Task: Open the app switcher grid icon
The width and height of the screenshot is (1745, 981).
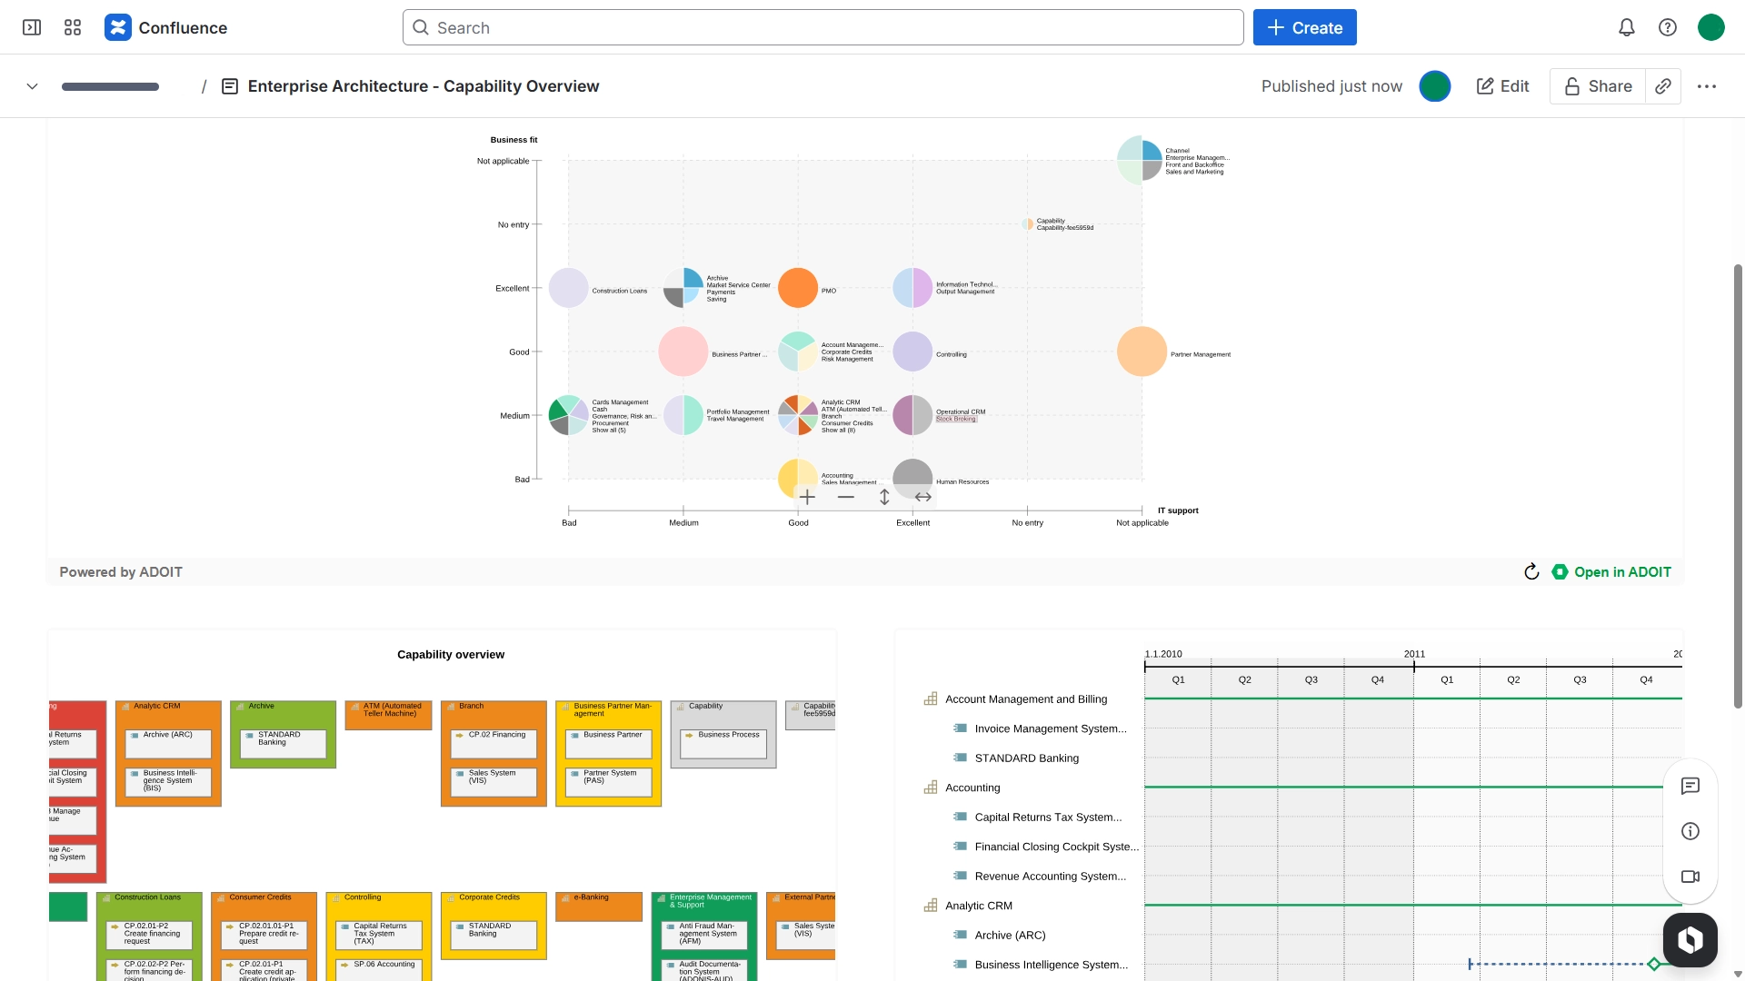Action: [x=73, y=27]
